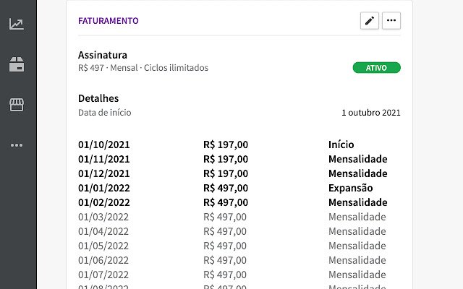Select the 01/02/2022 Mensalidade label
This screenshot has height=289, width=463.
[x=357, y=202]
